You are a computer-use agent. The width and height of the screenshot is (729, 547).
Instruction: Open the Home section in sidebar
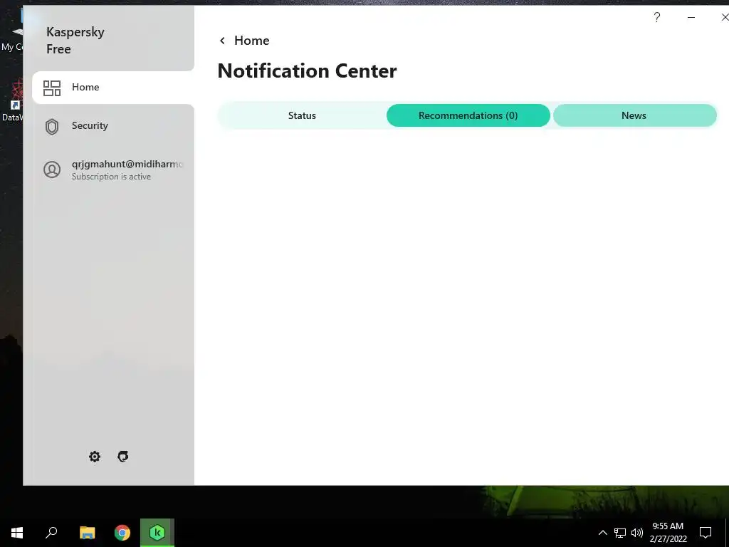coord(113,88)
